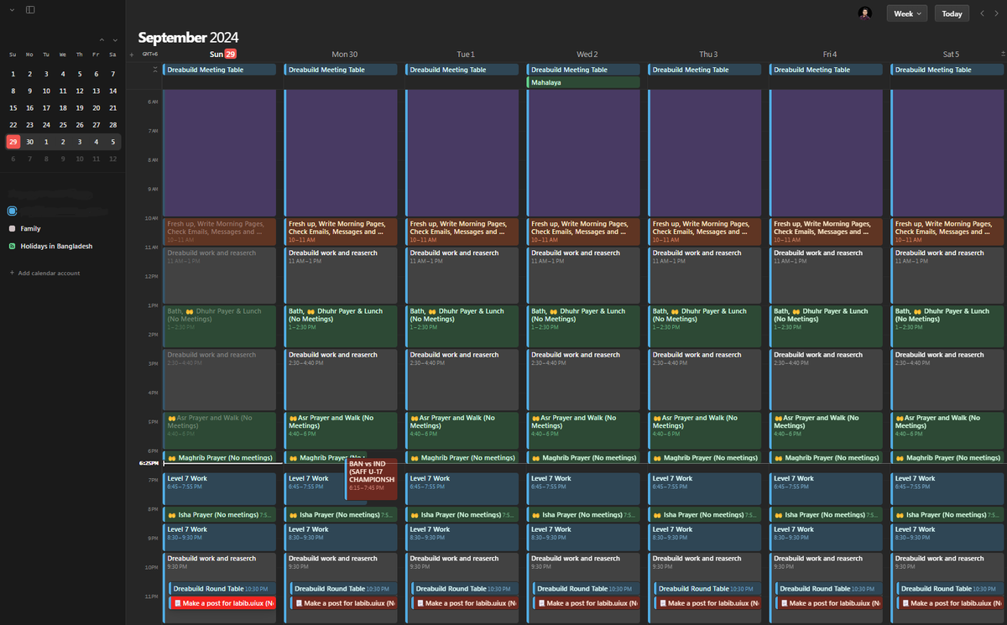The width and height of the screenshot is (1007, 625).
Task: Toggle the blue calendar in the sidebar
Action: 11,211
